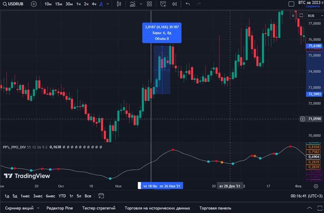Screen dimensions: 324x213
Task: Set the range to 5д
Action: click(15, 196)
